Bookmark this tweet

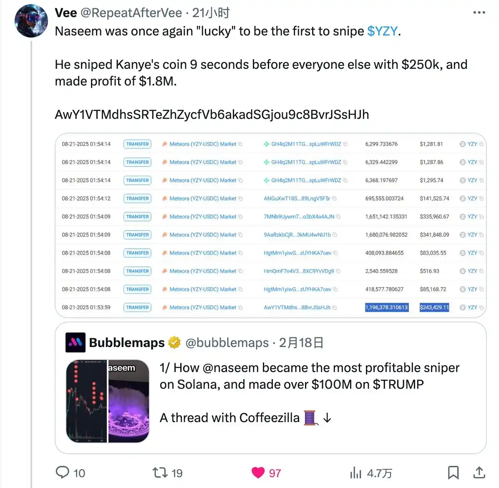coord(453,473)
